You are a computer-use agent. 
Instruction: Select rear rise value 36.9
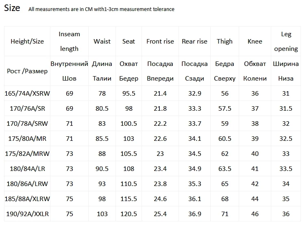(194, 214)
